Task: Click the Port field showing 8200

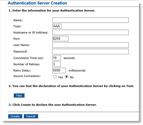Action: click(60, 39)
